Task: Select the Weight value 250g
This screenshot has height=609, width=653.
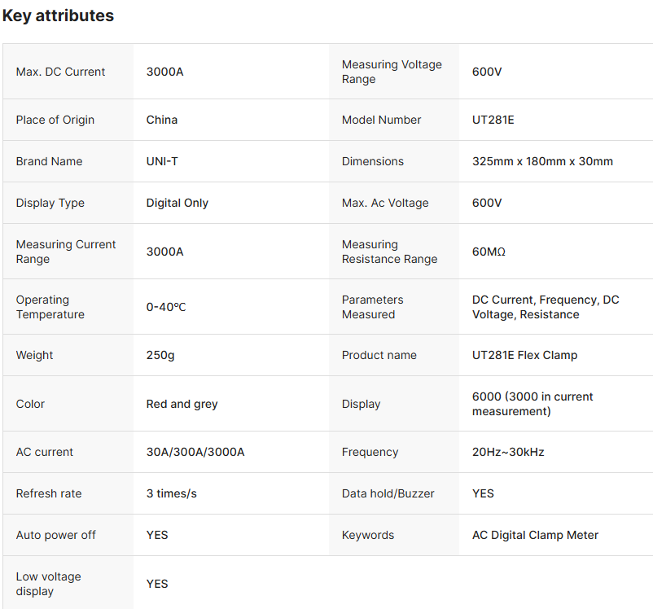Action: pos(161,355)
